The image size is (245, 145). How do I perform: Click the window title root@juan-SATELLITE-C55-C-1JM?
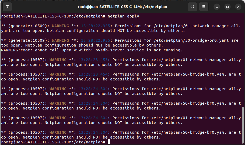coord(122,7)
